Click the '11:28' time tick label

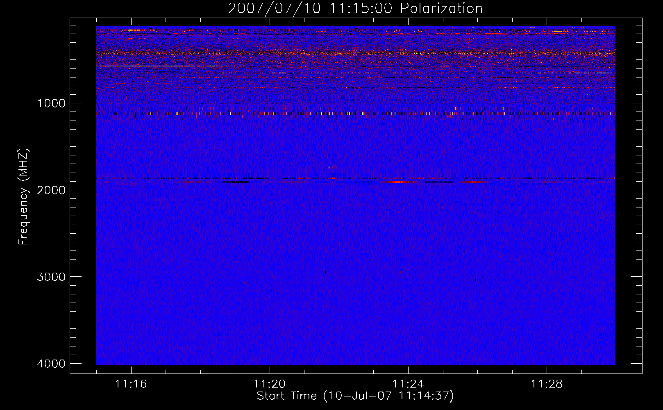pyautogui.click(x=547, y=384)
